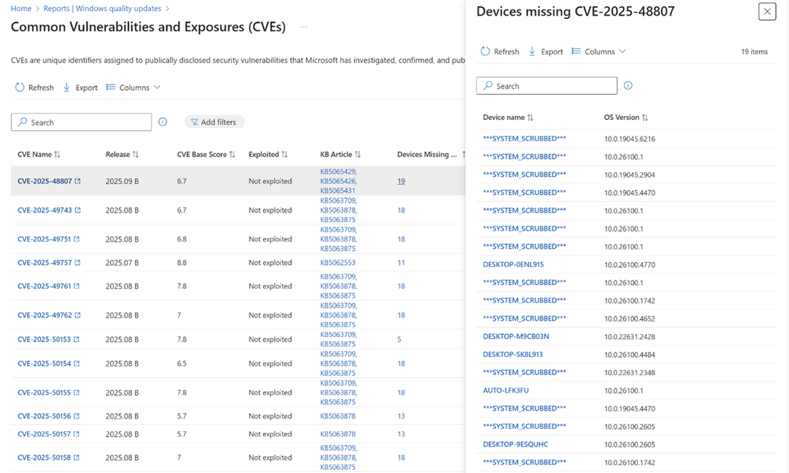Sort by Devices Missing column header
This screenshot has width=789, height=473.
click(427, 155)
